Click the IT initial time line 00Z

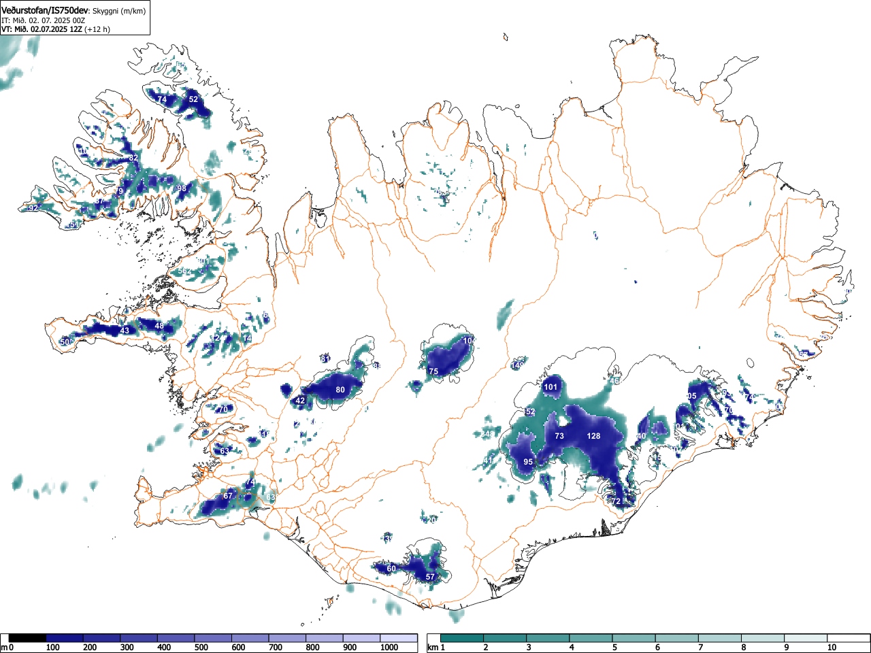tap(44, 20)
